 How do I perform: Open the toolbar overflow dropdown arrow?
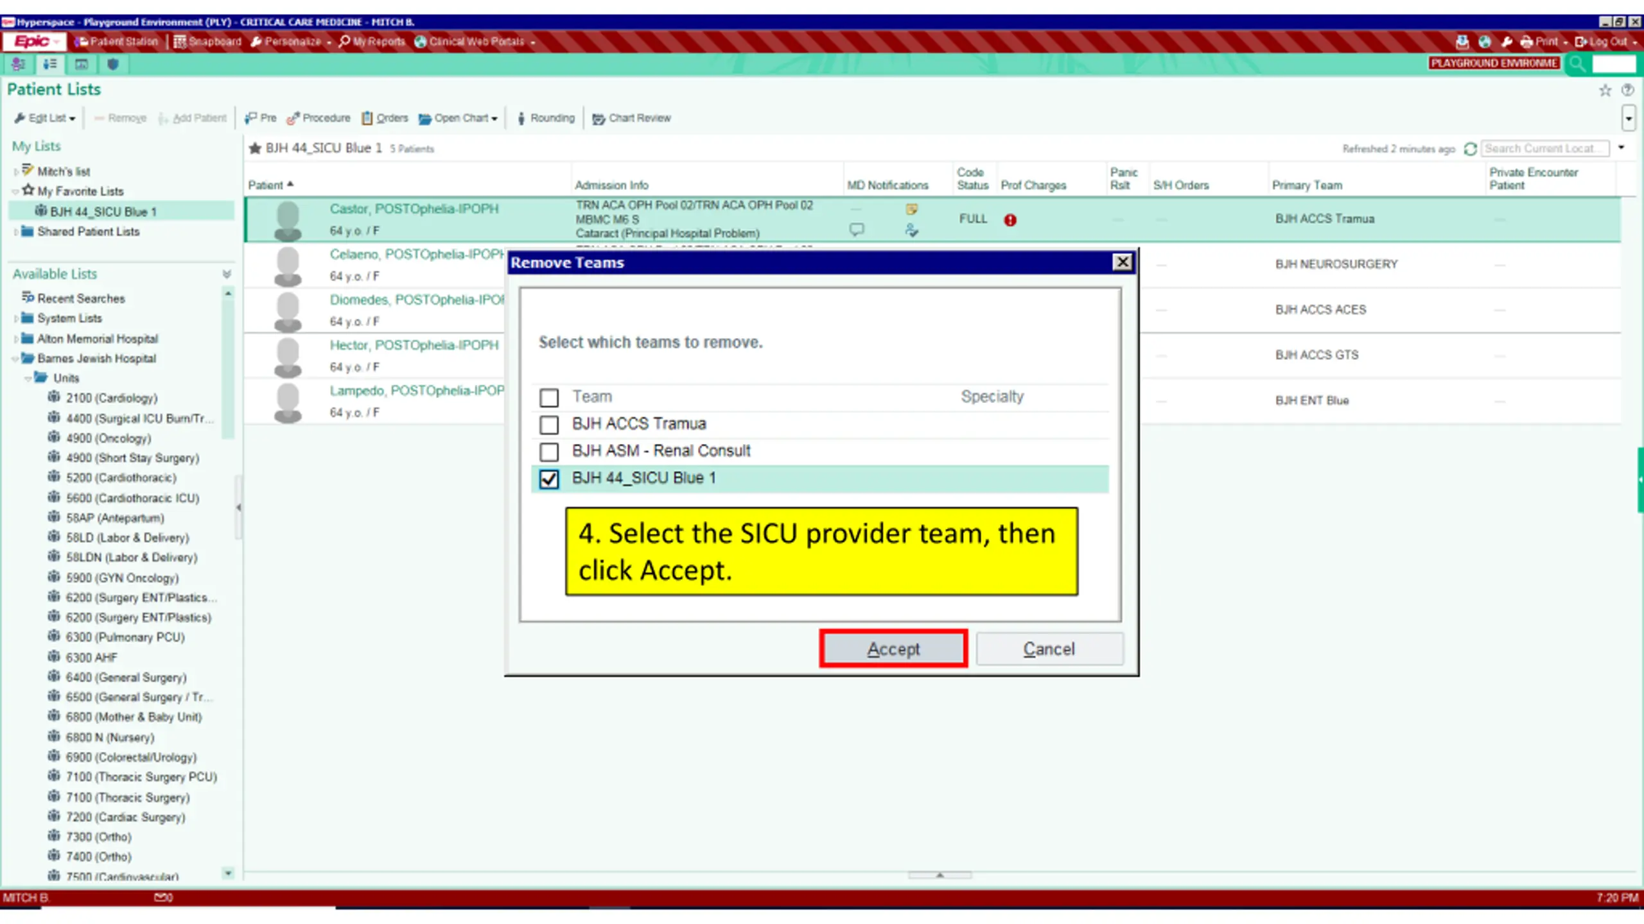(x=1629, y=118)
